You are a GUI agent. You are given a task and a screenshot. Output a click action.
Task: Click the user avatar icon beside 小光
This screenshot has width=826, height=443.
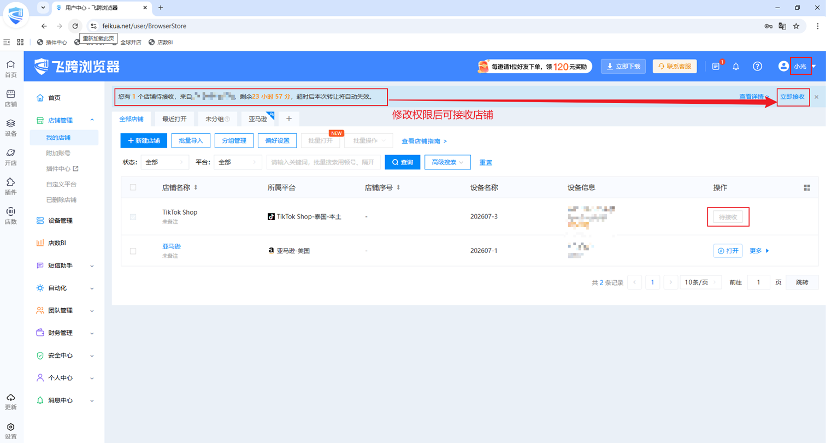point(783,66)
